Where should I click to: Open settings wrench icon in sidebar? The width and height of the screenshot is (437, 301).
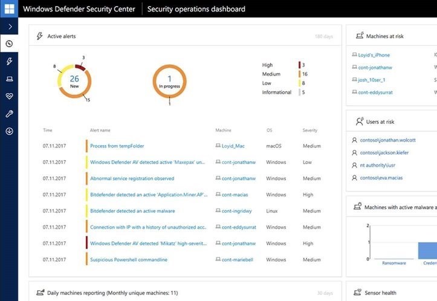[x=9, y=114]
